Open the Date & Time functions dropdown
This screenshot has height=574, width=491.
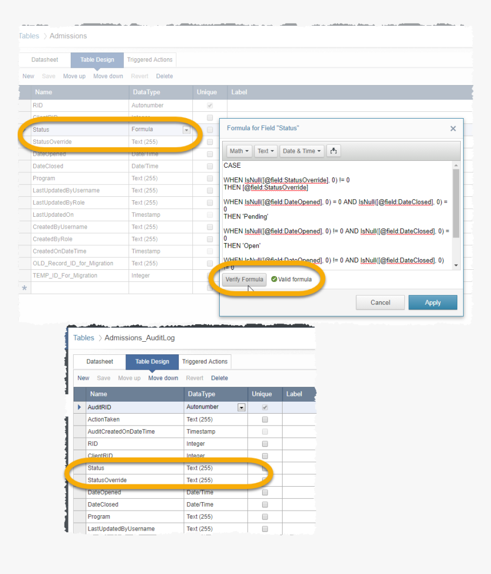pyautogui.click(x=302, y=151)
